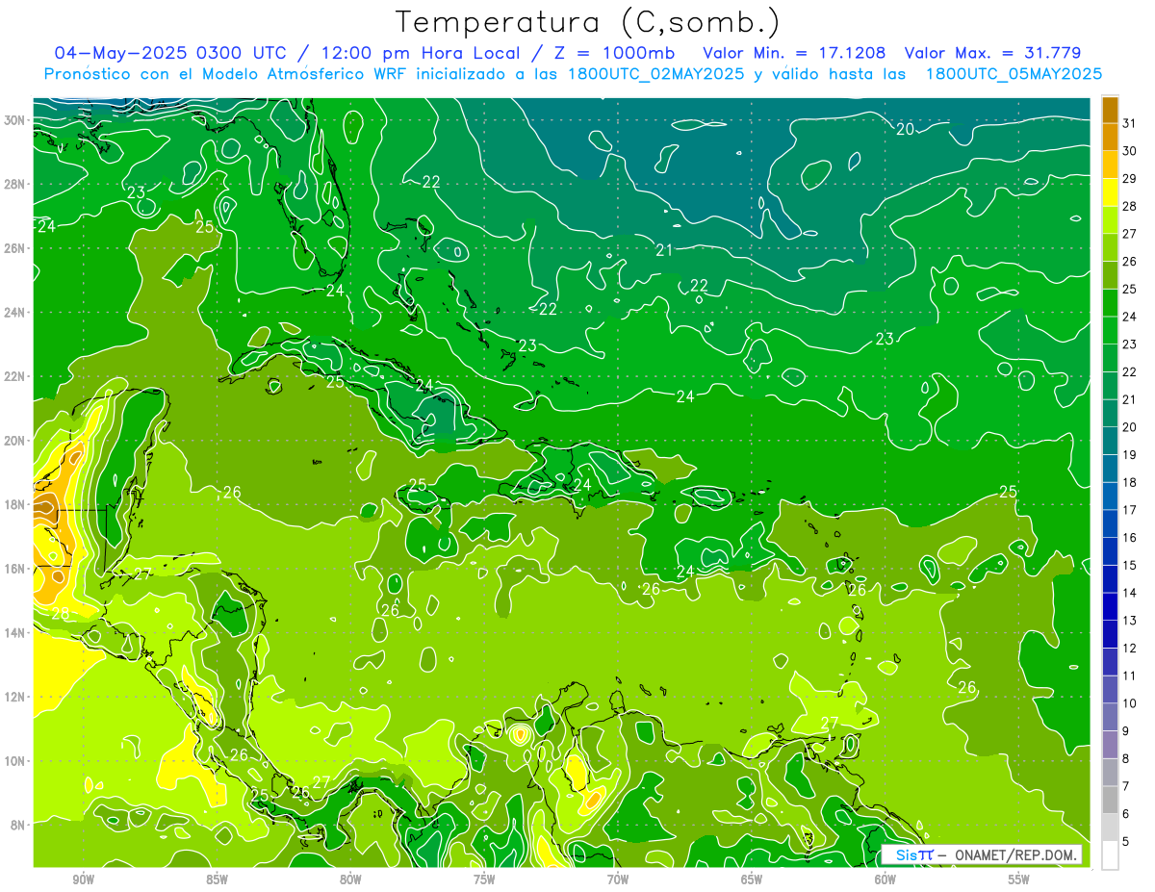Click the "85W" longitude axis label

point(217,879)
